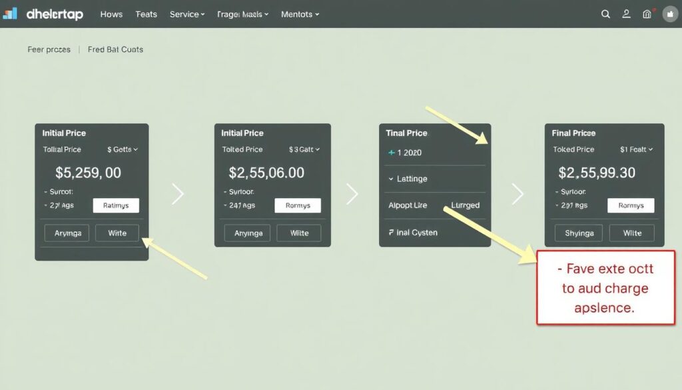Switch to Fred Bat Cuats tab
Viewport: 682px width, 390px height.
pyautogui.click(x=115, y=49)
